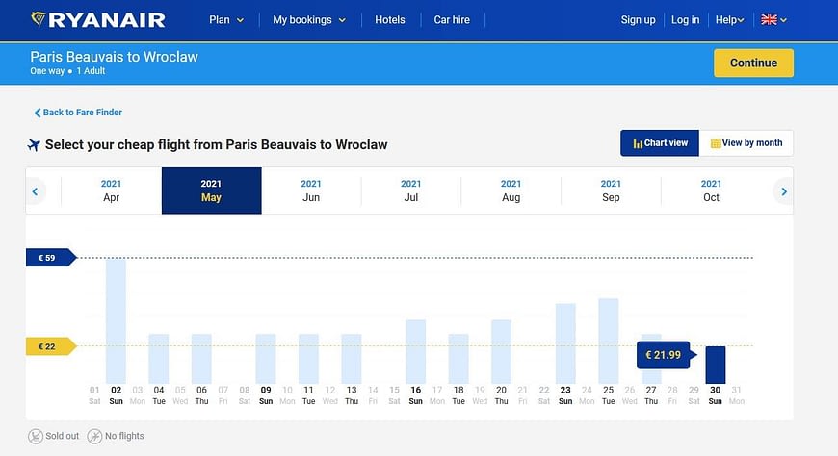Go to Hotels
838x456 pixels.
click(389, 20)
